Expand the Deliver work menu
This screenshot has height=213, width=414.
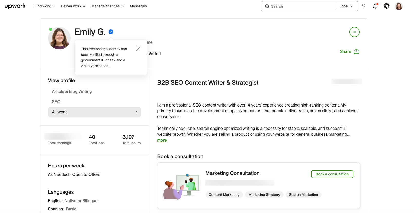[x=73, y=6]
